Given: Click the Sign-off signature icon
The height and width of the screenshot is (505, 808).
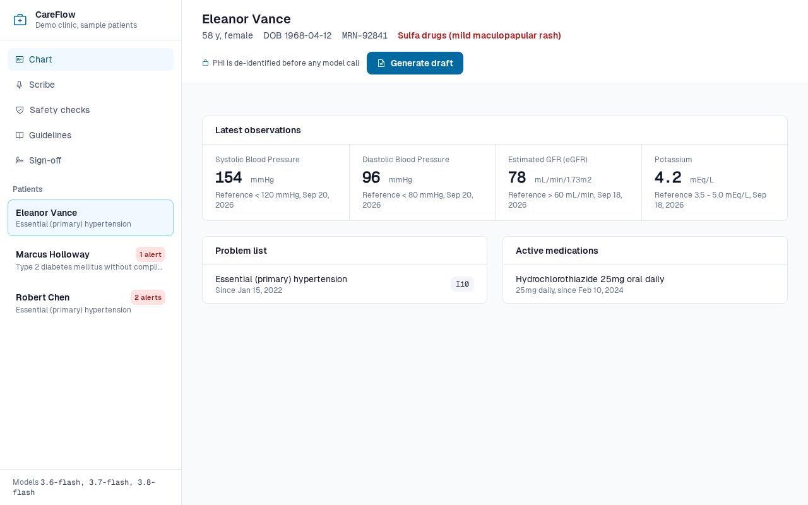Looking at the screenshot, I should click(20, 160).
